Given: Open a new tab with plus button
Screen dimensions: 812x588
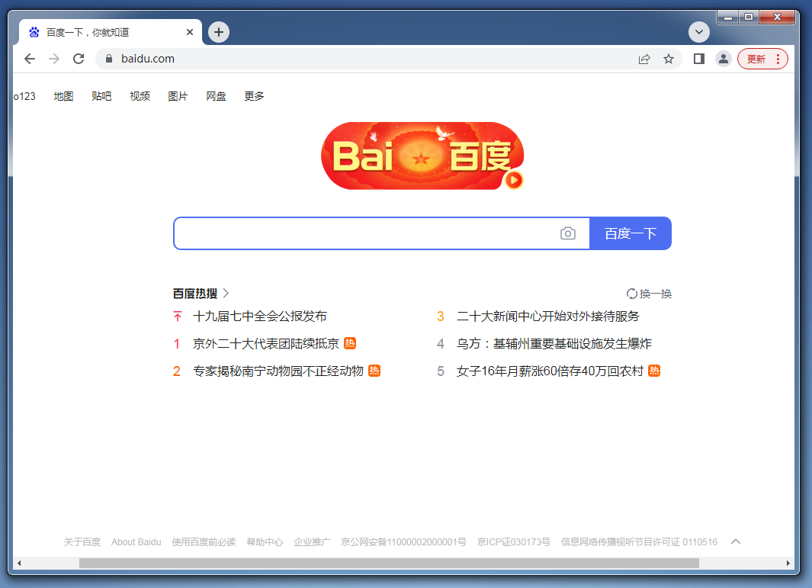Looking at the screenshot, I should tap(219, 32).
